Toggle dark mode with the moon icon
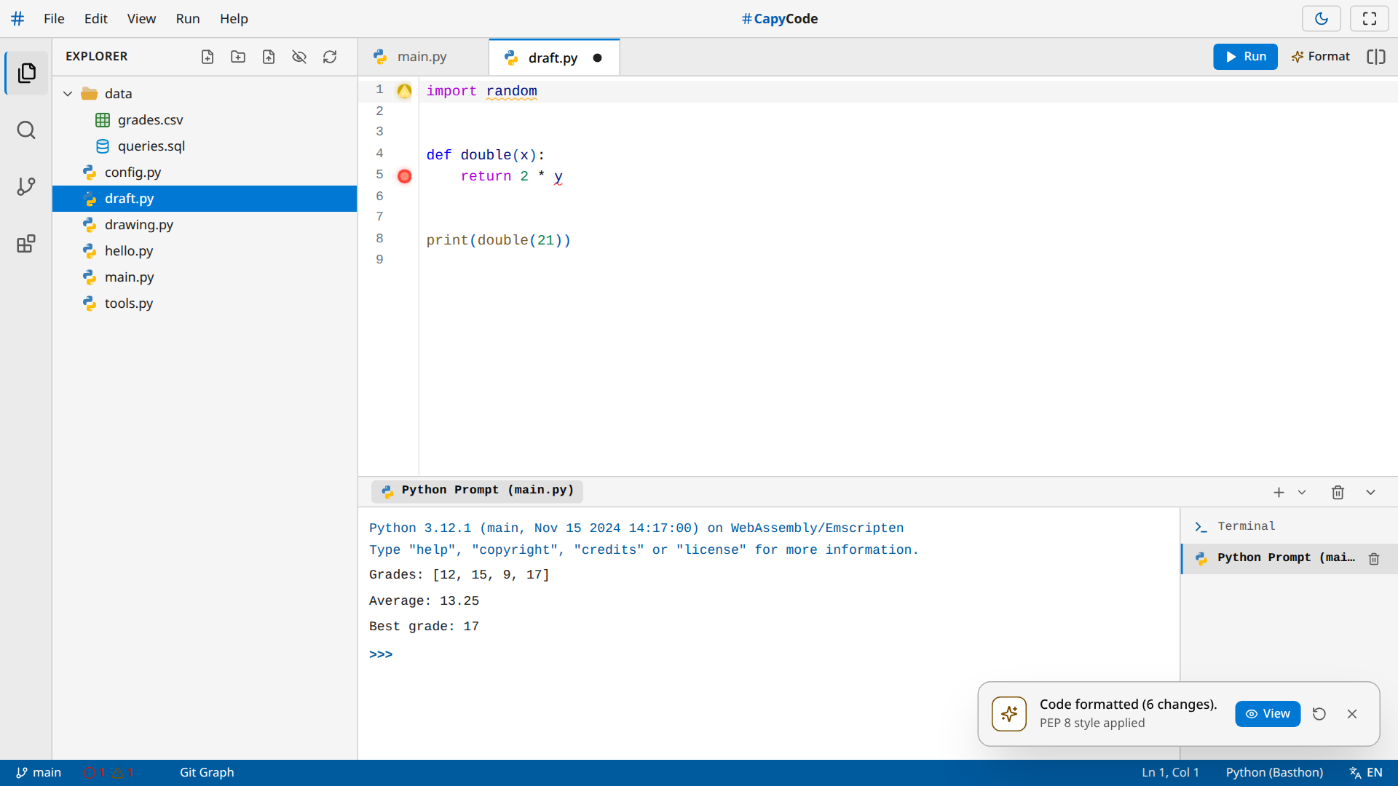This screenshot has height=786, width=1398. [1322, 19]
